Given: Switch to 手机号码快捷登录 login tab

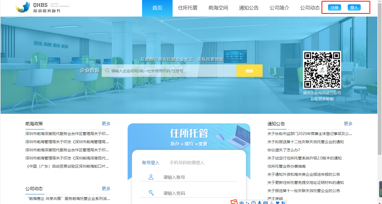Looking at the screenshot, I should tap(187, 162).
